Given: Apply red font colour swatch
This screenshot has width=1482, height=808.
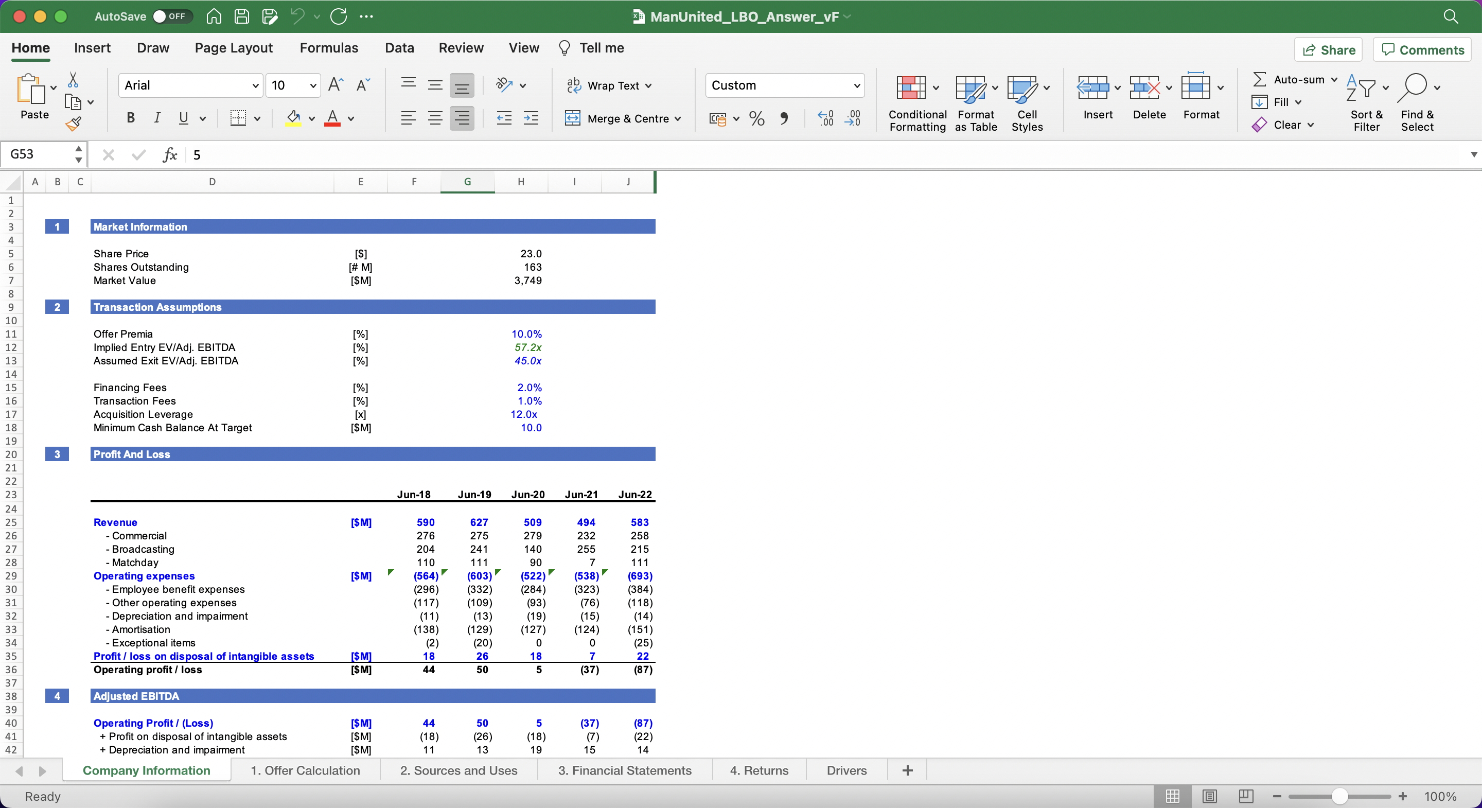Looking at the screenshot, I should 332,118.
